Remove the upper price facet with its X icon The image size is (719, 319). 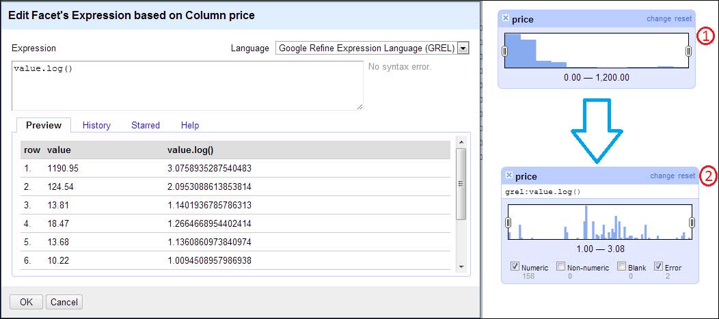(x=505, y=18)
